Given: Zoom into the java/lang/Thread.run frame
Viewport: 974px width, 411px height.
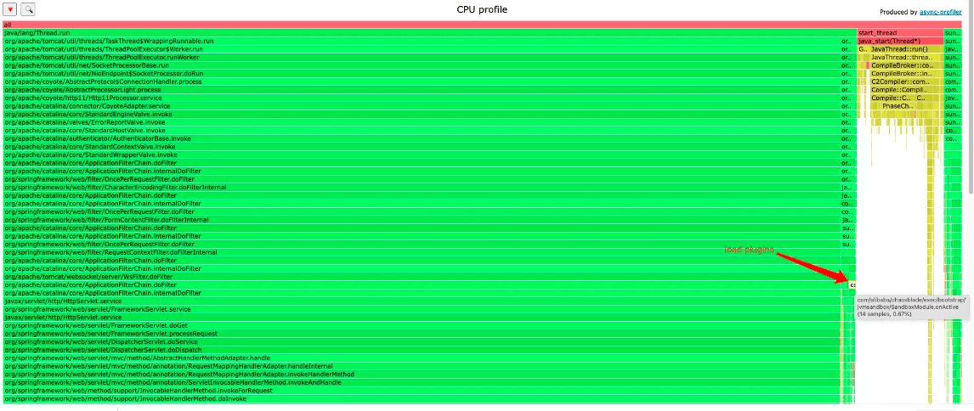Looking at the screenshot, I should pos(425,32).
